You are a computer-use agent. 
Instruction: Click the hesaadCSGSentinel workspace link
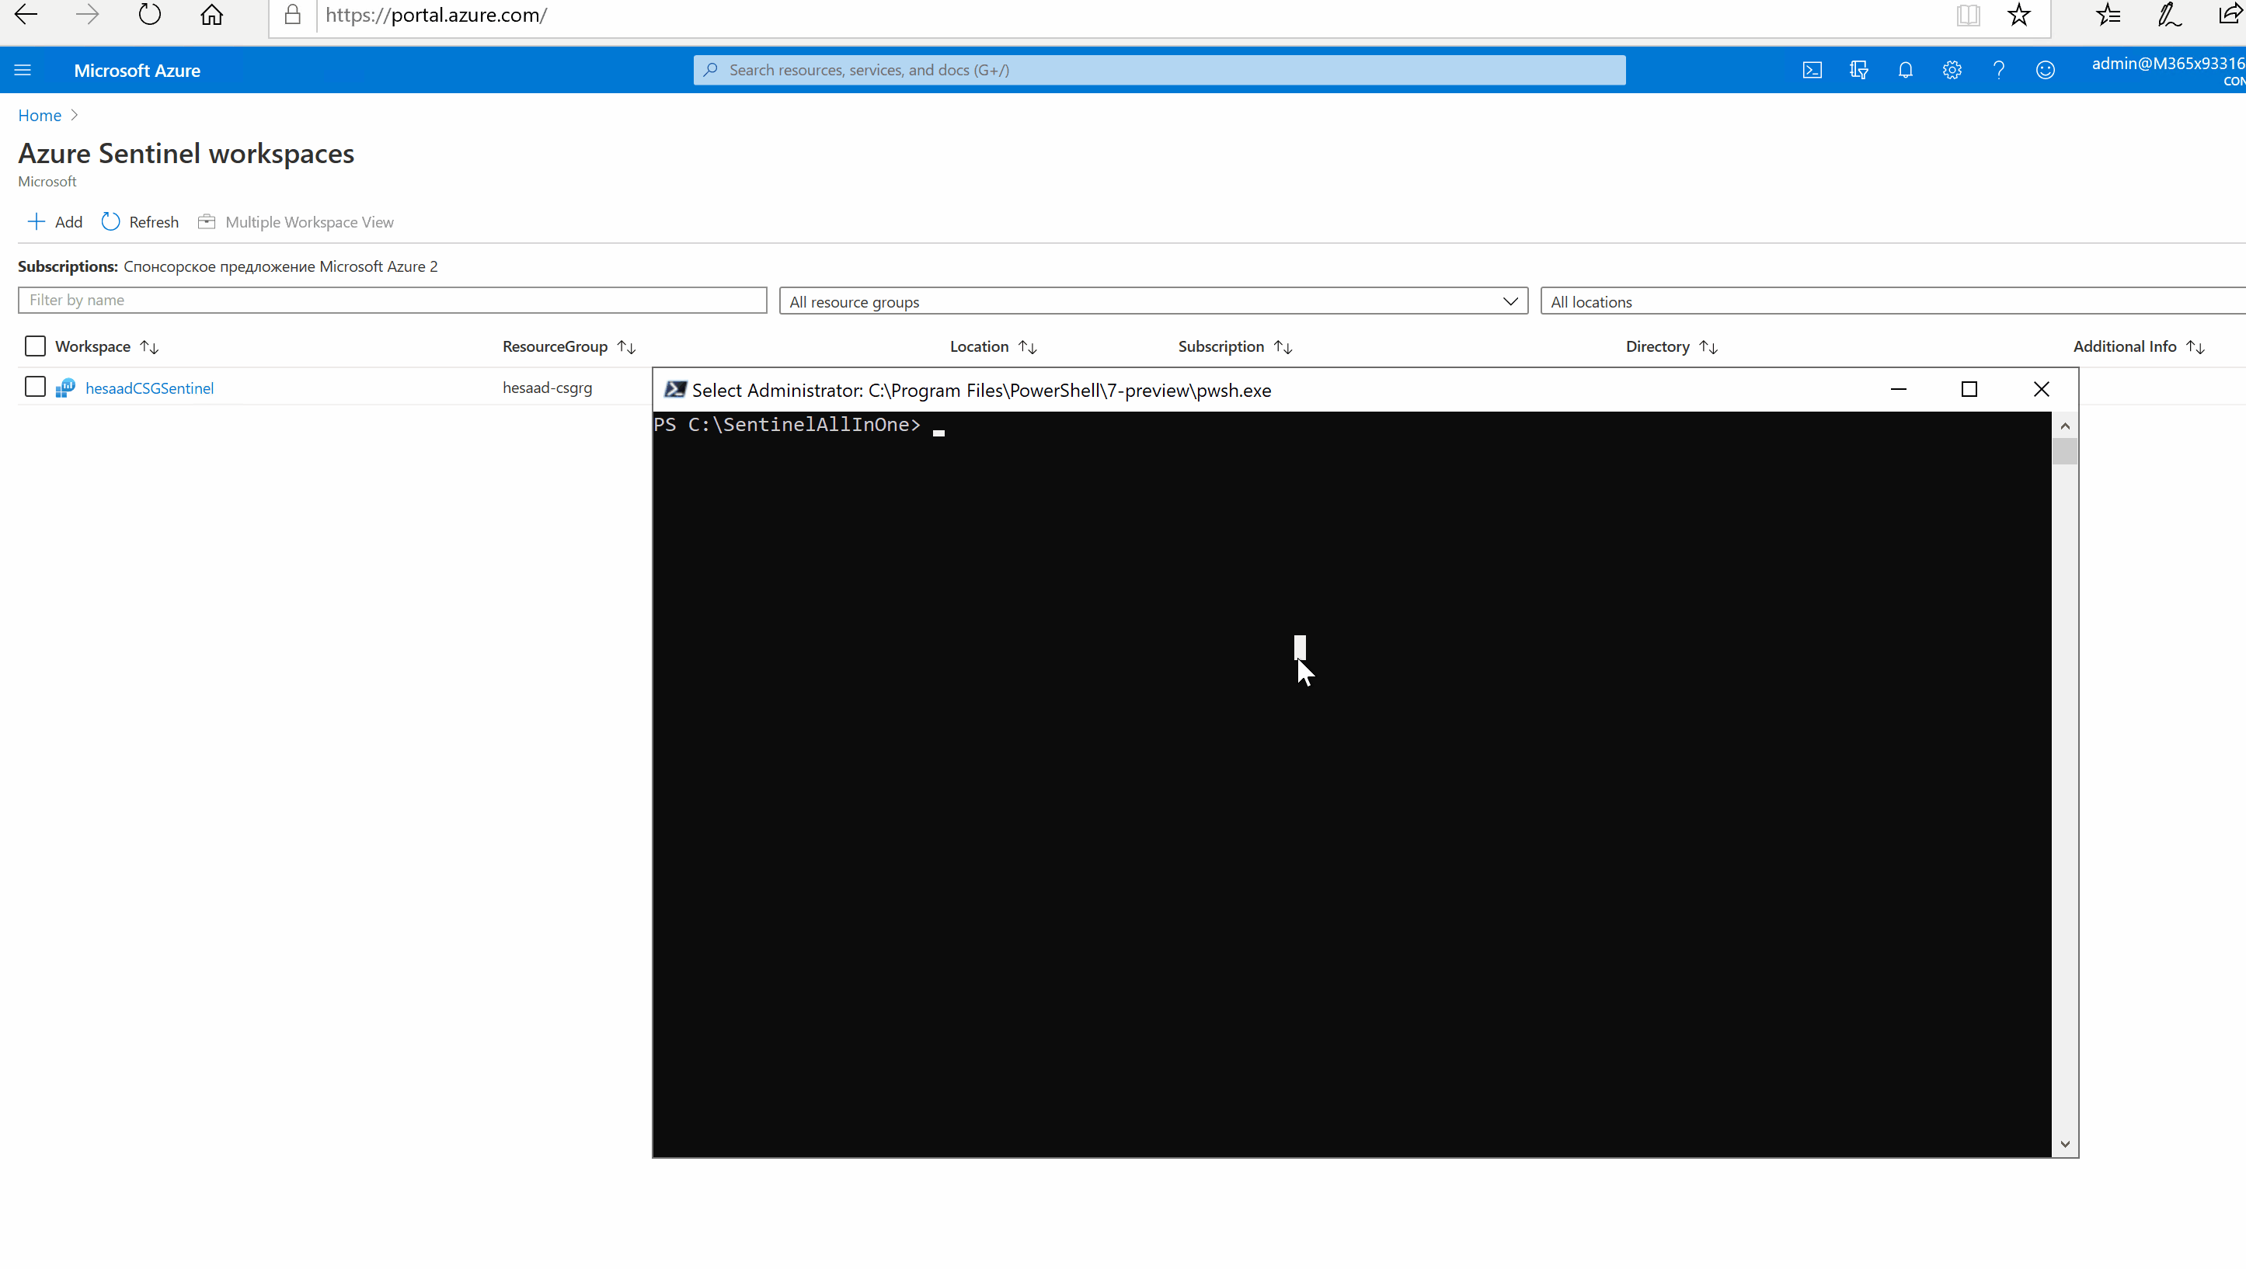coord(148,387)
